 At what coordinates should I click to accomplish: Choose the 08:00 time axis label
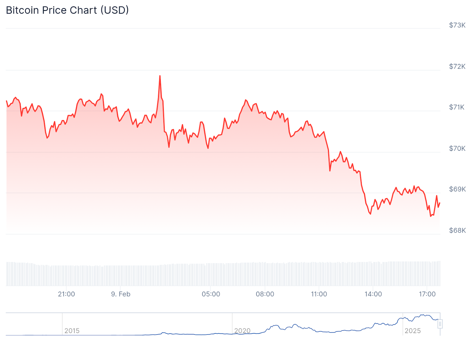(265, 294)
